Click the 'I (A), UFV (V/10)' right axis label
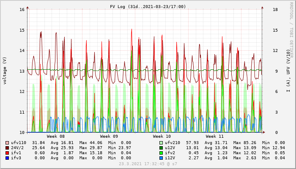Screen dimensions: 296x169 tap(288, 71)
